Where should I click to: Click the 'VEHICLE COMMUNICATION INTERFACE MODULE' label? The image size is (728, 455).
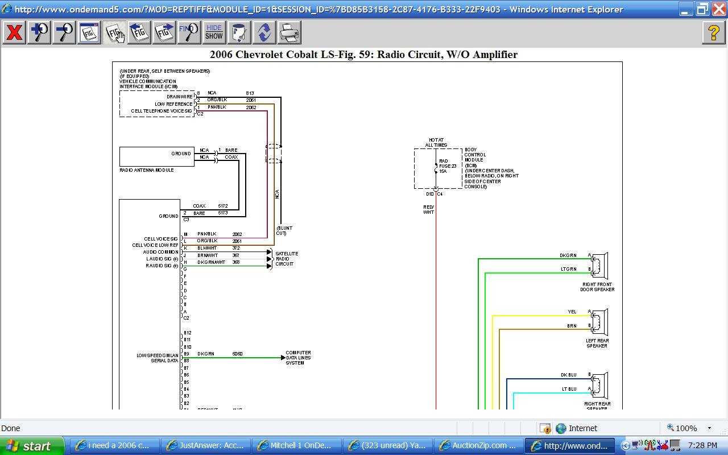point(148,84)
